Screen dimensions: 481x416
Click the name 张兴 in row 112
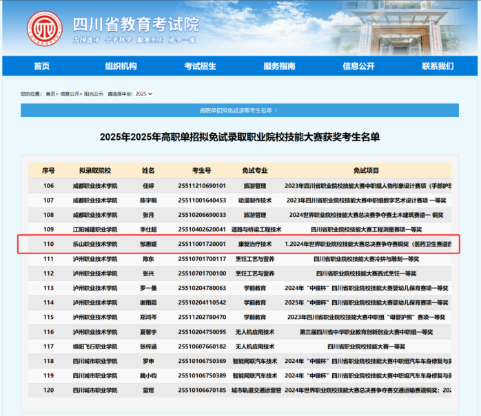(x=148, y=273)
